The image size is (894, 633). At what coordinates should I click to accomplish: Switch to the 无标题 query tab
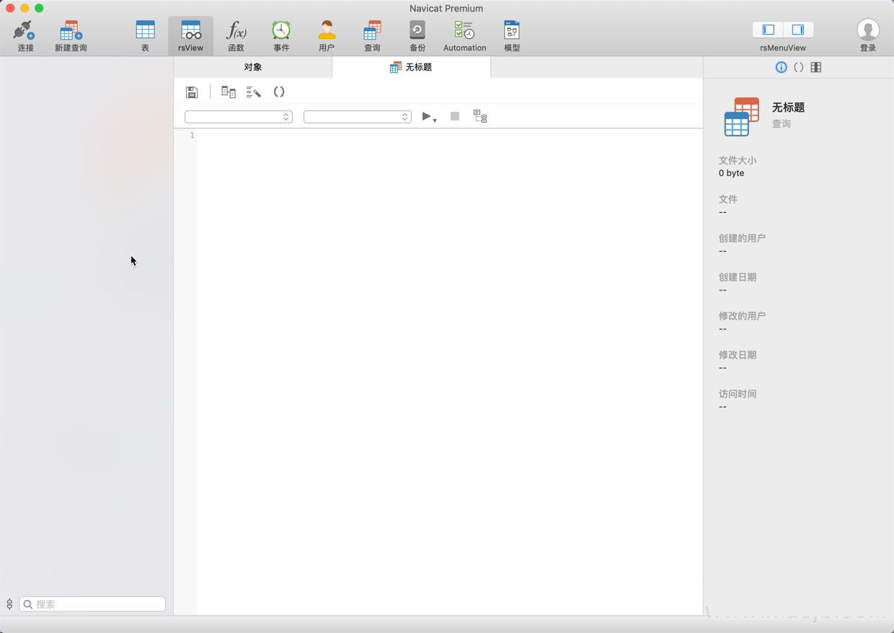(x=411, y=67)
